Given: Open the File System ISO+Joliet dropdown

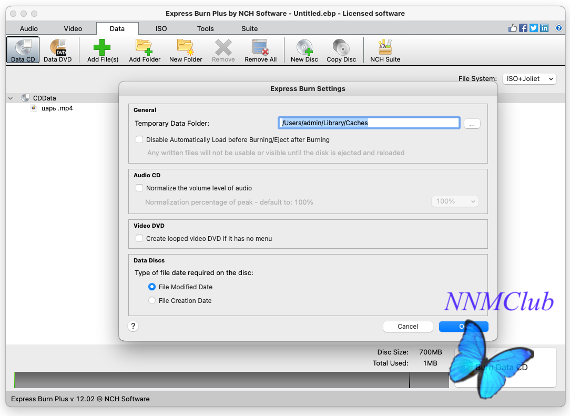Looking at the screenshot, I should click(530, 78).
